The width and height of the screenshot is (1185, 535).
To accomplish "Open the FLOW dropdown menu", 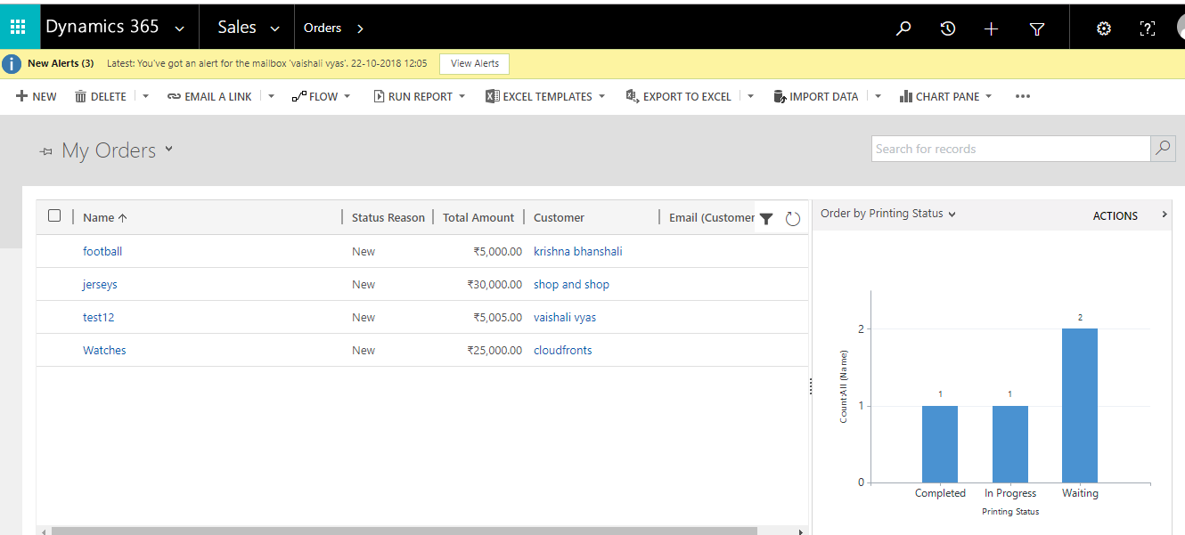I will (347, 96).
